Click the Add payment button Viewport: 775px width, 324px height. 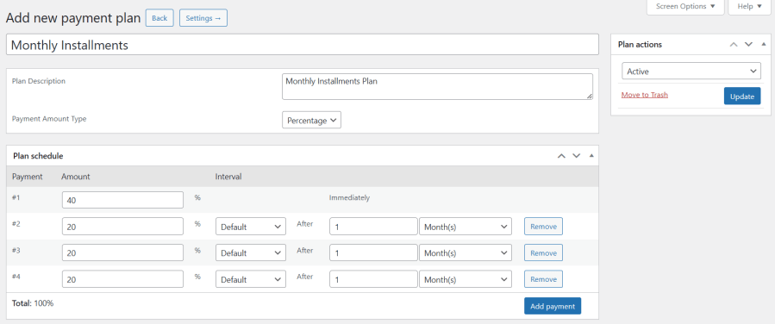tap(553, 306)
